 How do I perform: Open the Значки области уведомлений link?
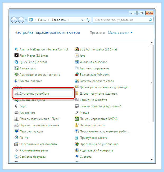[101, 106]
